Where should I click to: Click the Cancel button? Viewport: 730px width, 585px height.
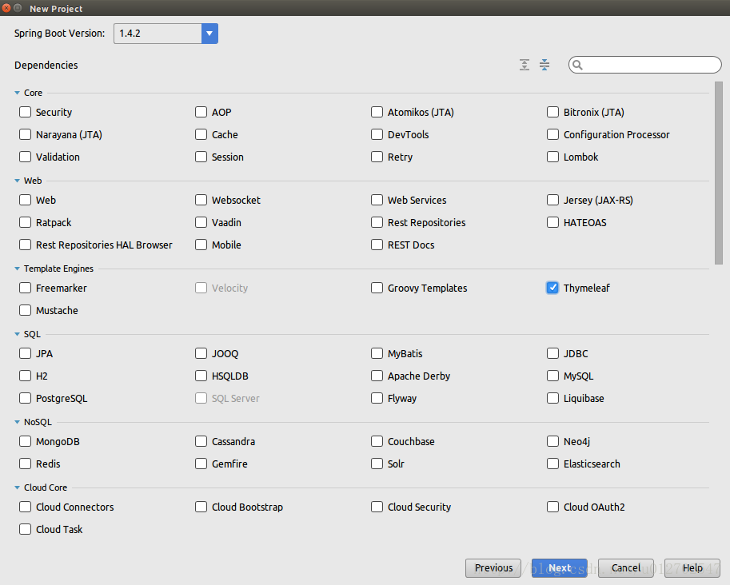pyautogui.click(x=625, y=568)
